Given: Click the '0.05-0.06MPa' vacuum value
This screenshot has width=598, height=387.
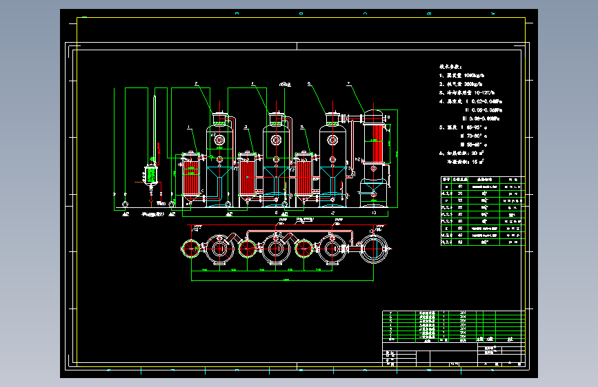Looking at the screenshot, I should 487,110.
